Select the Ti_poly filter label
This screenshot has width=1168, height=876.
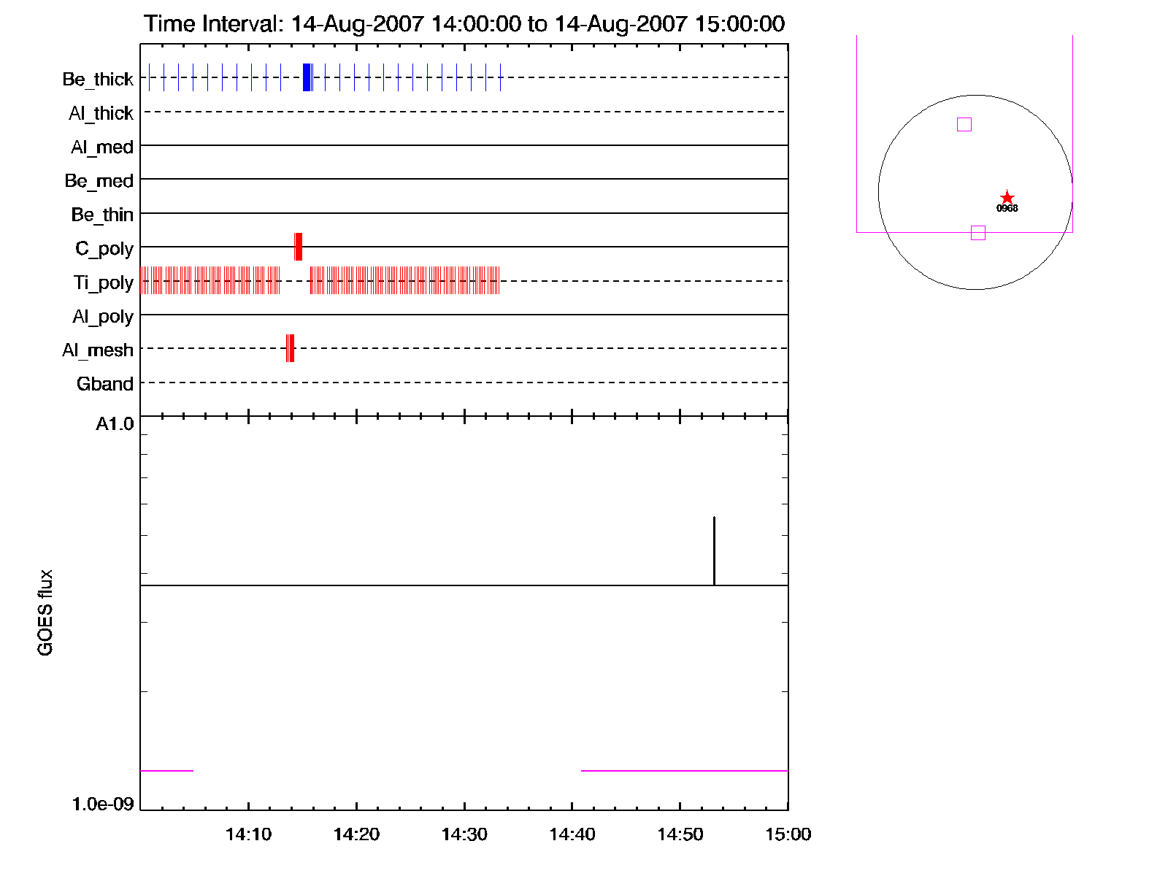tap(103, 283)
